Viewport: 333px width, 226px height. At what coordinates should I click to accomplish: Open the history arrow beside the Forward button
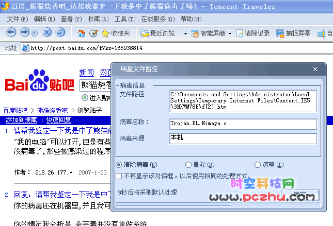[35, 33]
